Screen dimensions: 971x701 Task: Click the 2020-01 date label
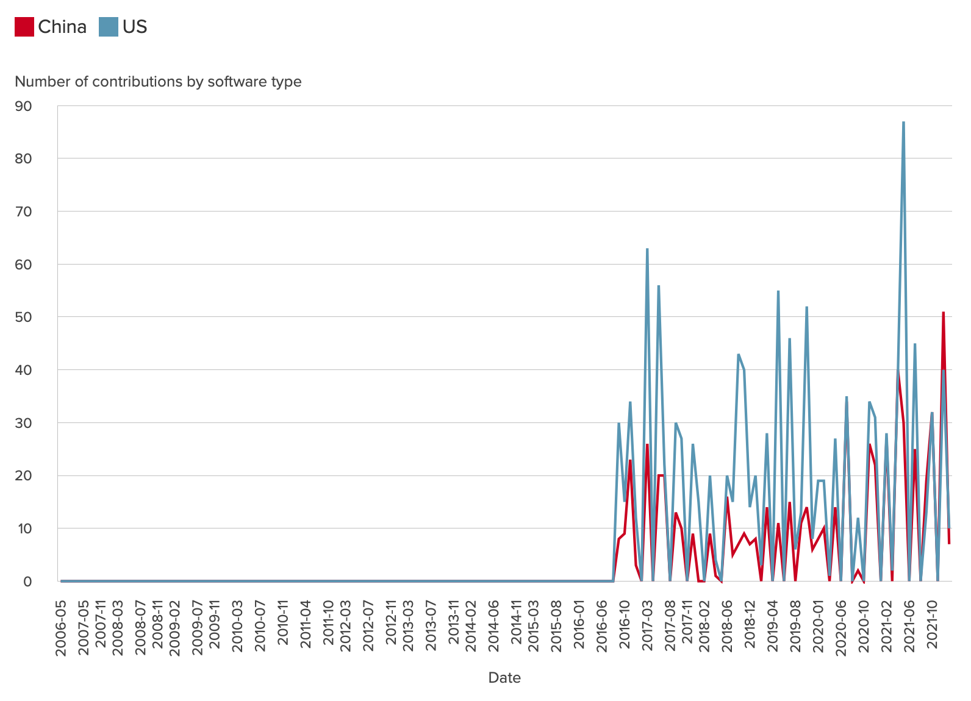[x=819, y=627]
